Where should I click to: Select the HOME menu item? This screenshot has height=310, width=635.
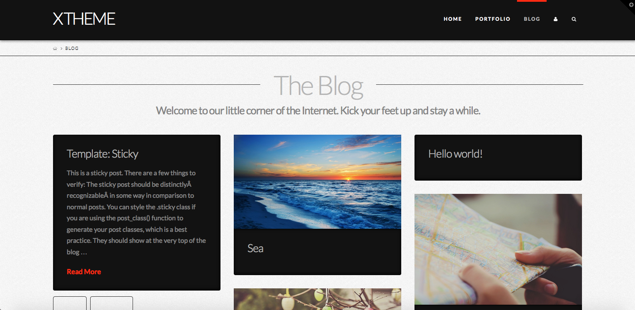pyautogui.click(x=452, y=19)
